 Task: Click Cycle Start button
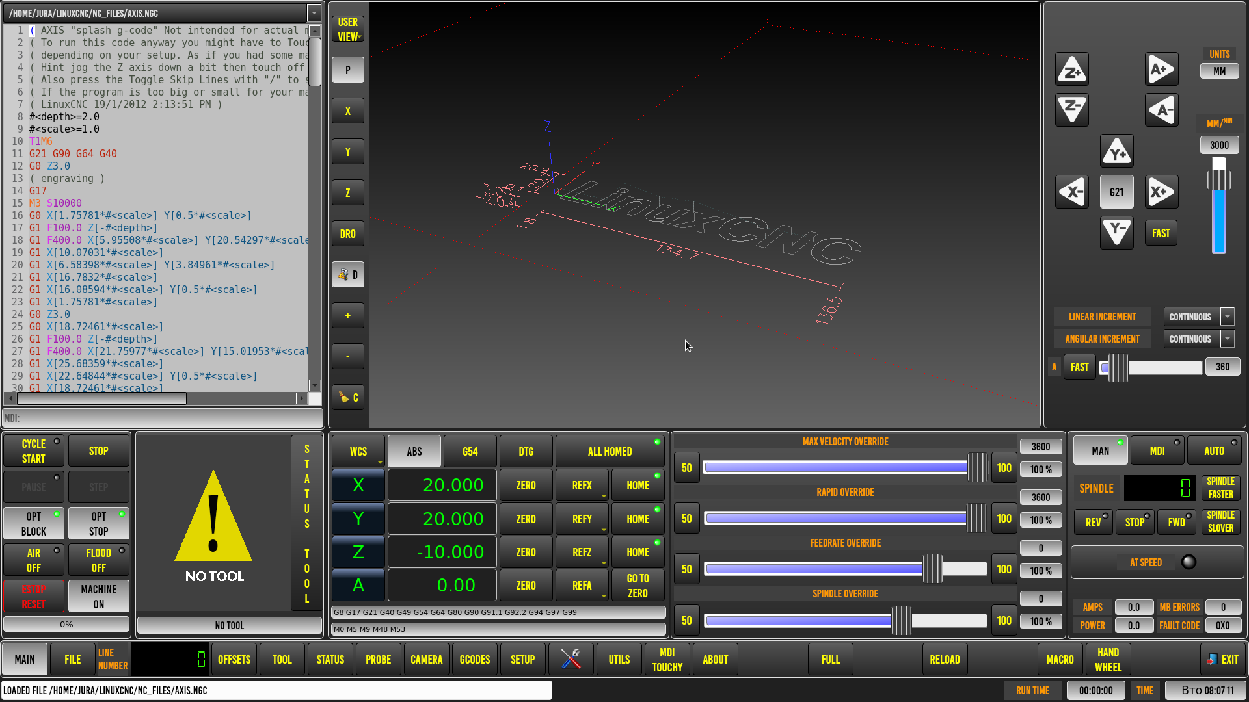tap(34, 450)
